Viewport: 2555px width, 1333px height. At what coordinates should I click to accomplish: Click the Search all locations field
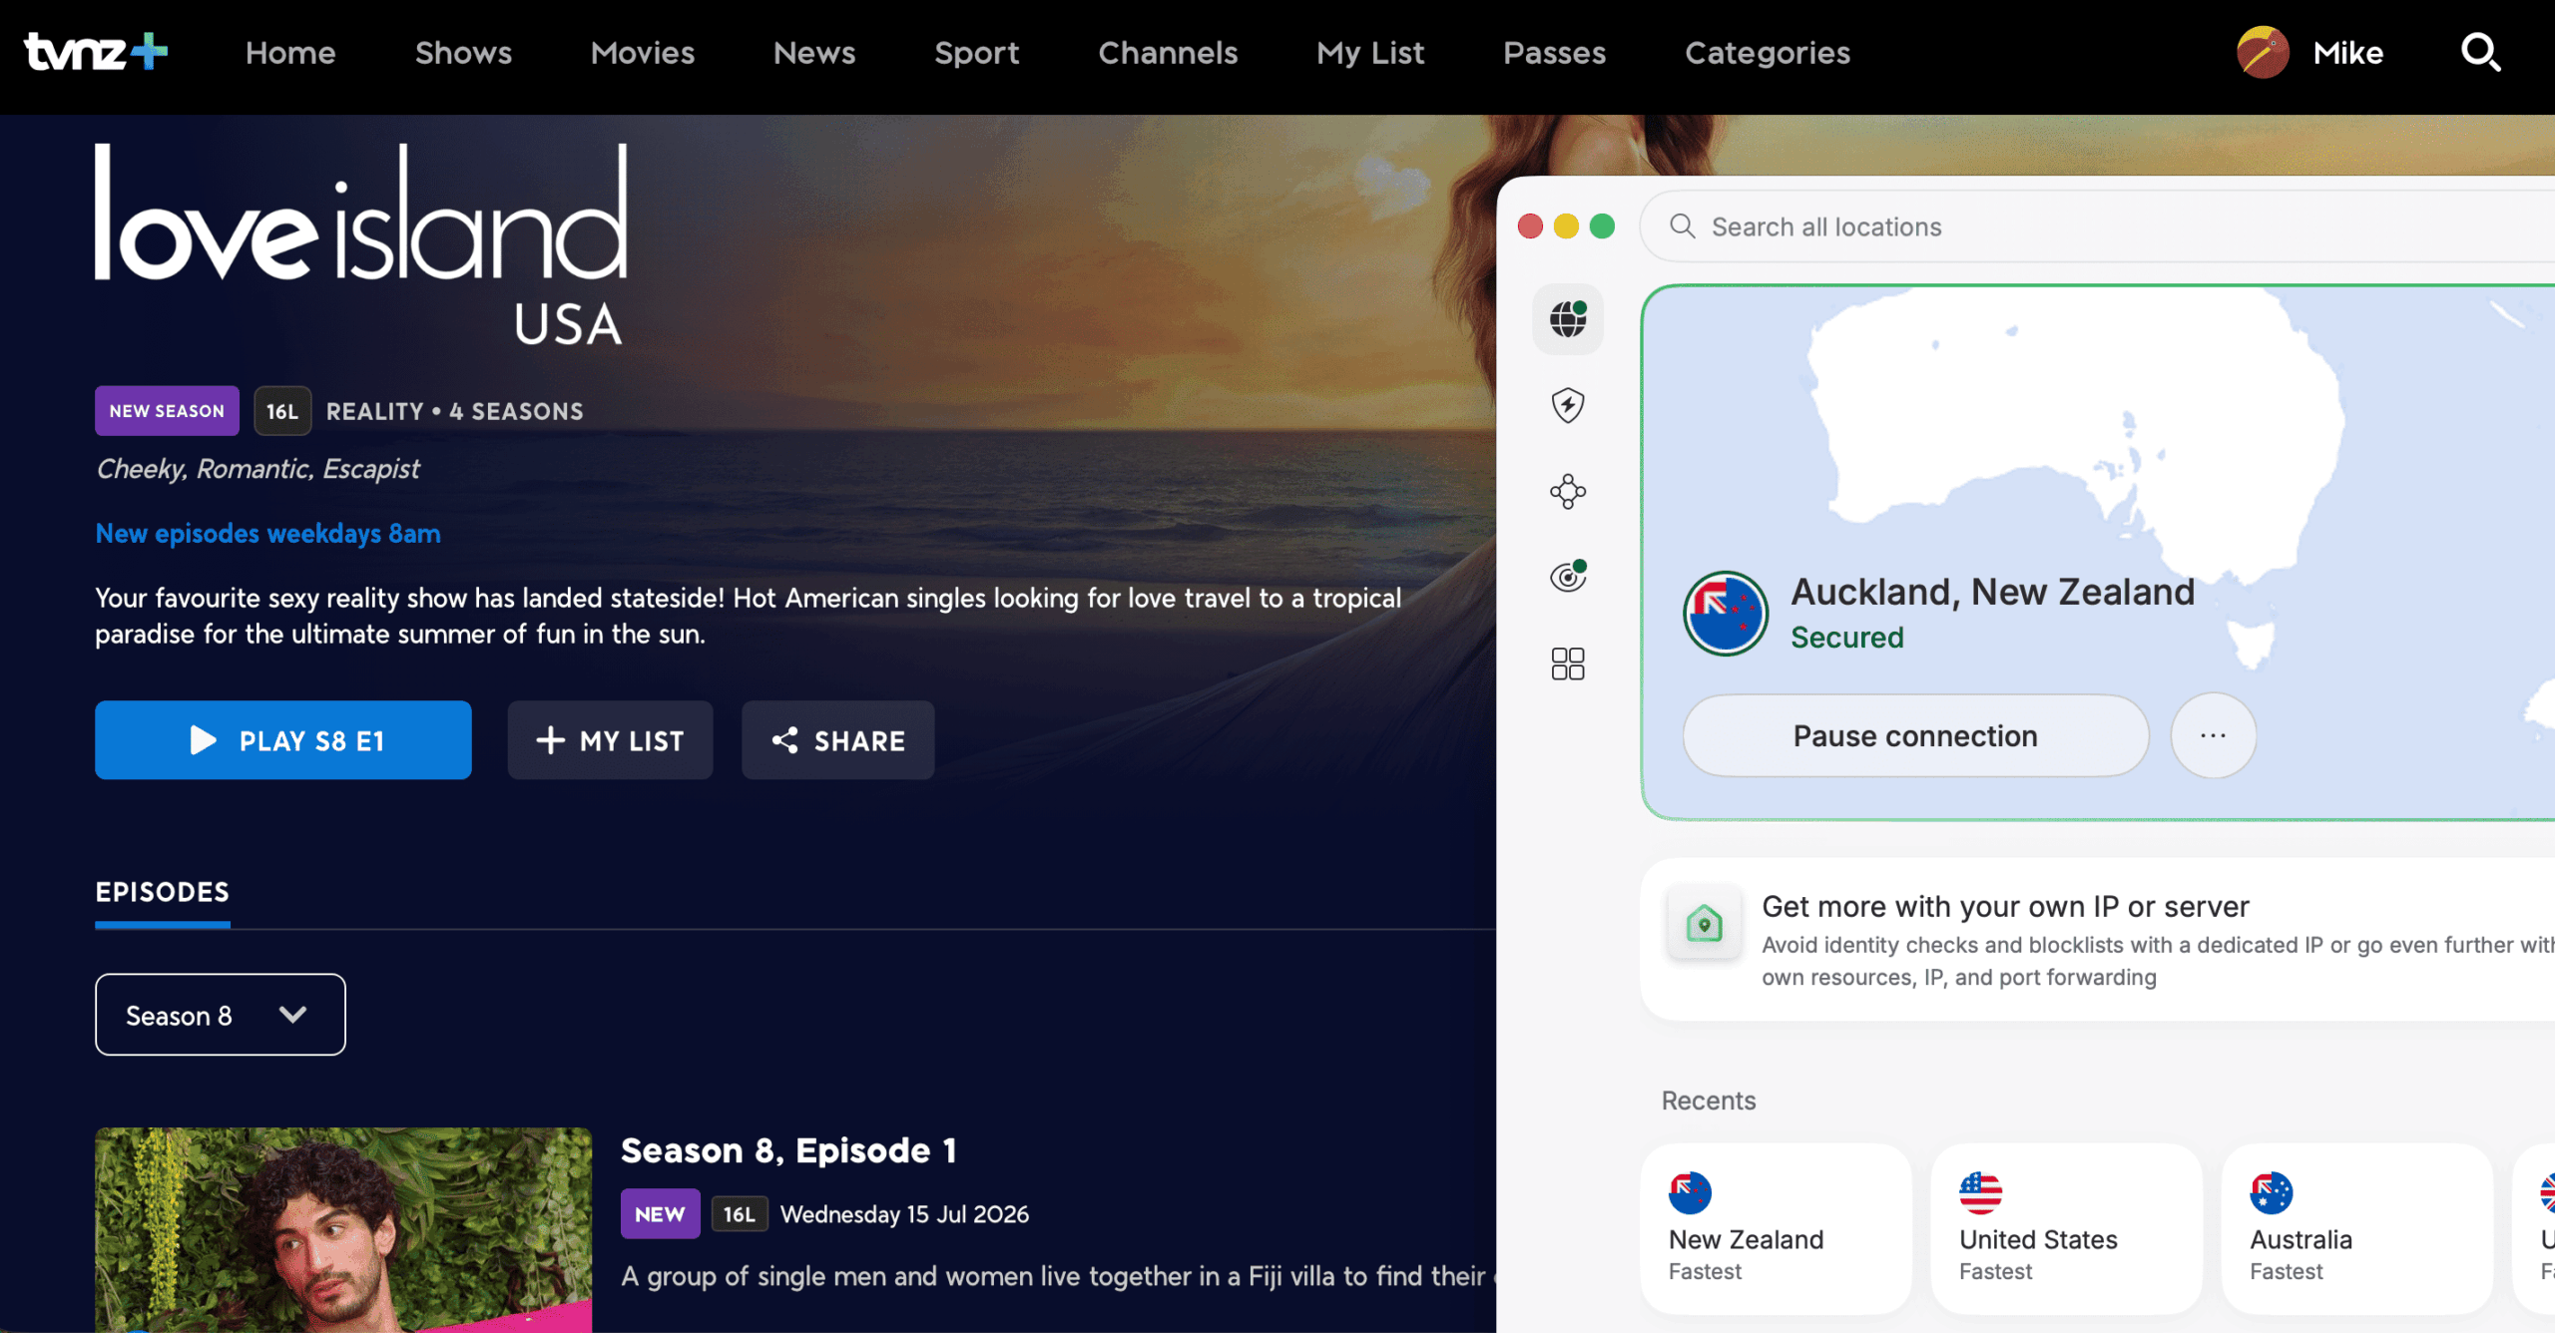(x=2096, y=226)
